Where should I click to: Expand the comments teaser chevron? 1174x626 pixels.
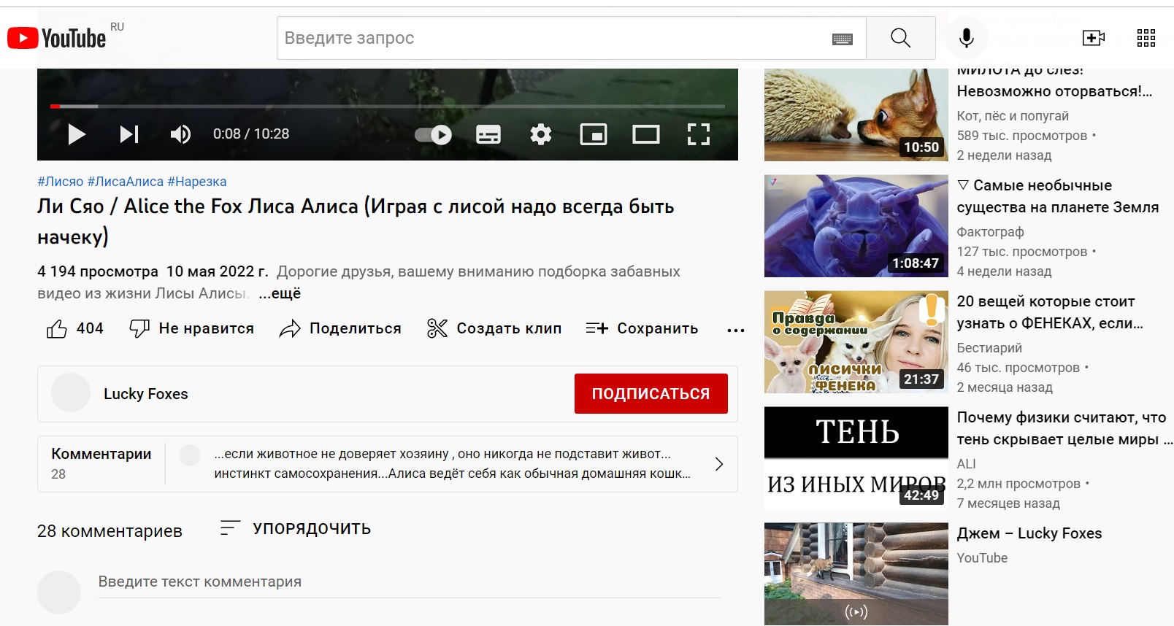tap(719, 464)
